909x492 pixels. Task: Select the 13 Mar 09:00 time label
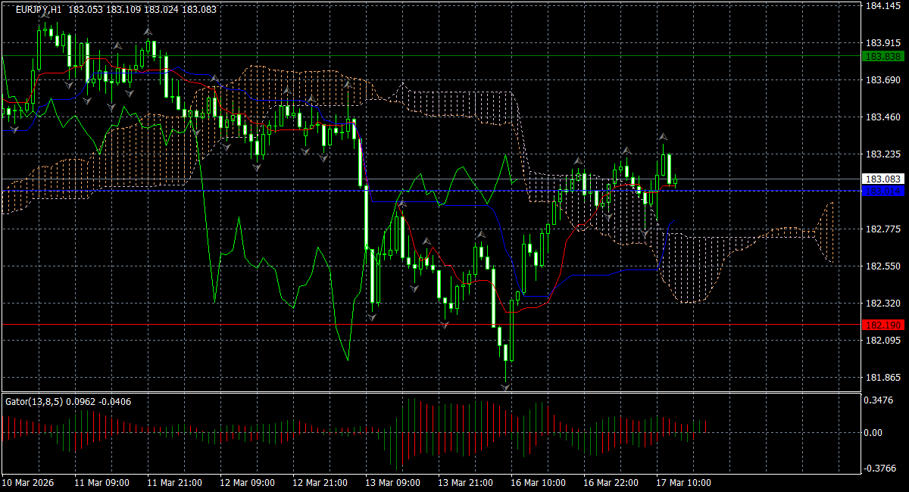392,483
